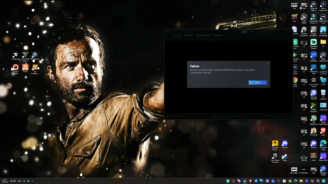Select the Elgato 4K Capture icon
Image resolution: width=328 pixels, height=184 pixels.
[314, 6]
